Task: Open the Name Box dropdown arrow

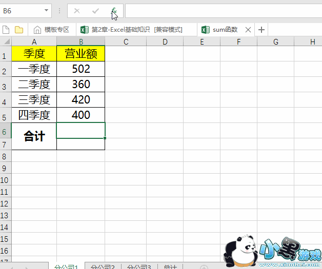Action: click(x=47, y=10)
